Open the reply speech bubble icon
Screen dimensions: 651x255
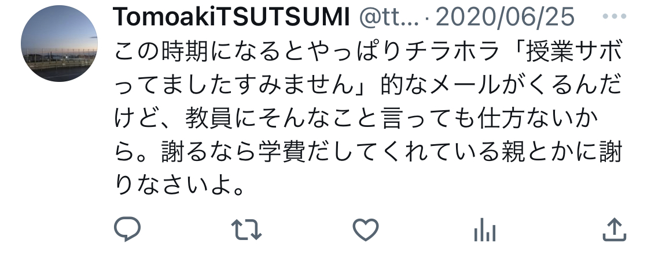point(127,229)
